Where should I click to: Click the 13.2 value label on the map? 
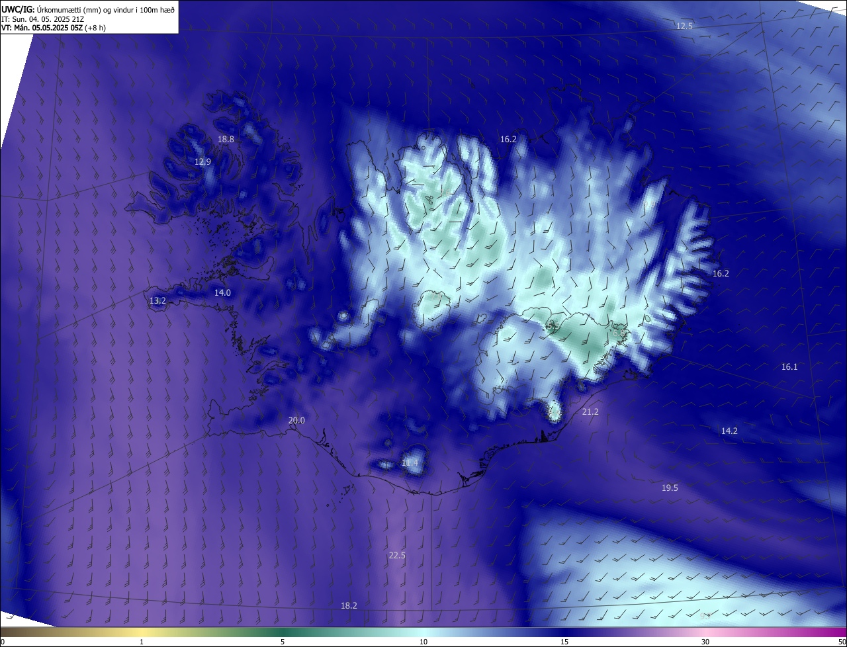point(157,300)
